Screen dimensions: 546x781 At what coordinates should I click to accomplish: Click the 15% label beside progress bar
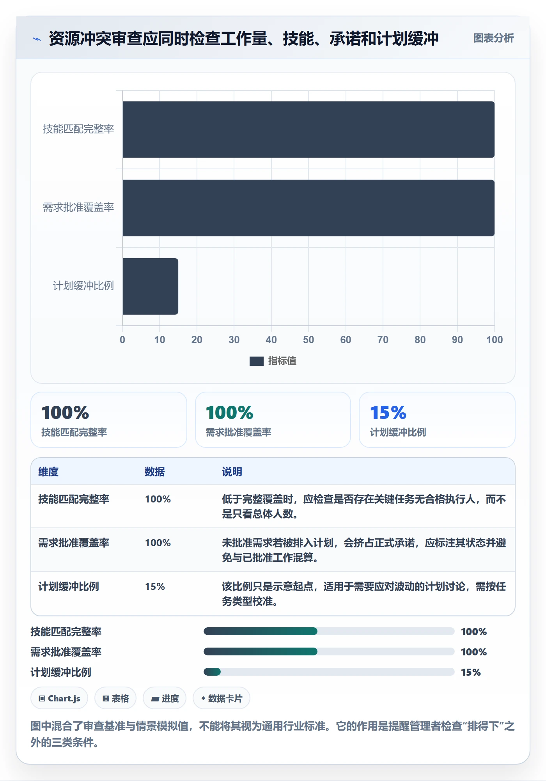click(471, 672)
